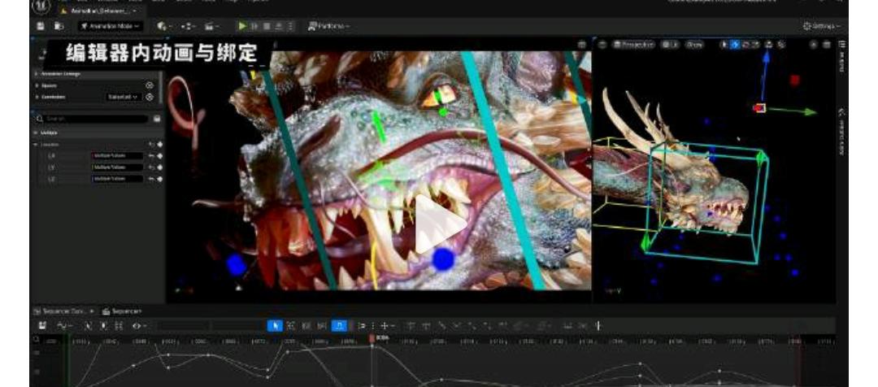Image resolution: width=878 pixels, height=387 pixels.
Task: Click the frame skip button after Play
Action: [x=254, y=26]
